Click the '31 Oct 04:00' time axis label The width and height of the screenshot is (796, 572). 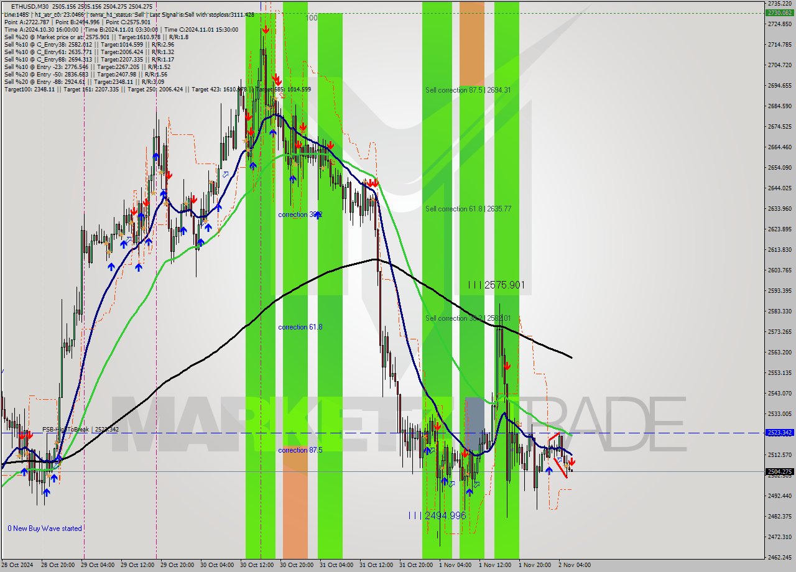pyautogui.click(x=336, y=565)
